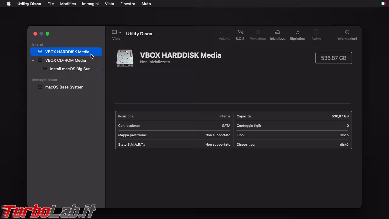Click the large hard disk drive image

click(125, 58)
